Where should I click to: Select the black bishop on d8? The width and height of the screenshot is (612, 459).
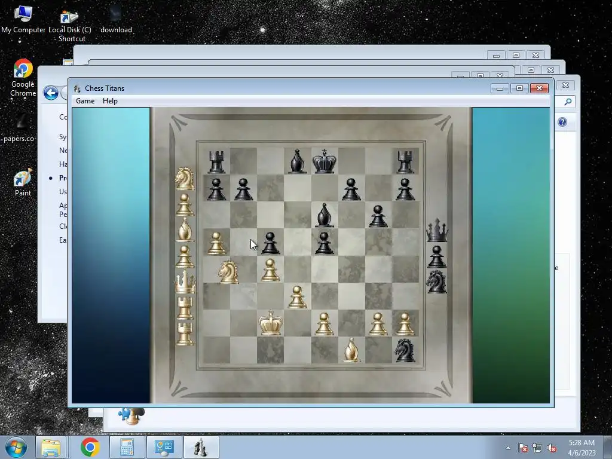point(298,161)
